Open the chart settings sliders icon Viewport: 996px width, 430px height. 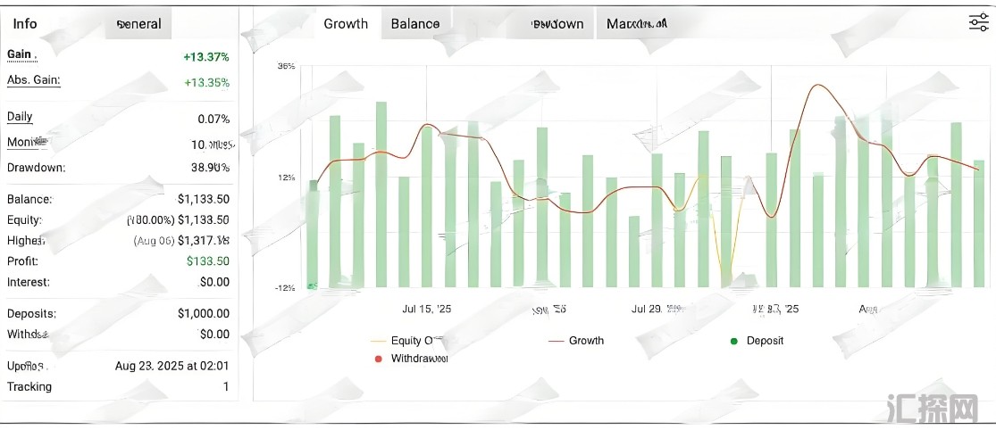tap(978, 23)
